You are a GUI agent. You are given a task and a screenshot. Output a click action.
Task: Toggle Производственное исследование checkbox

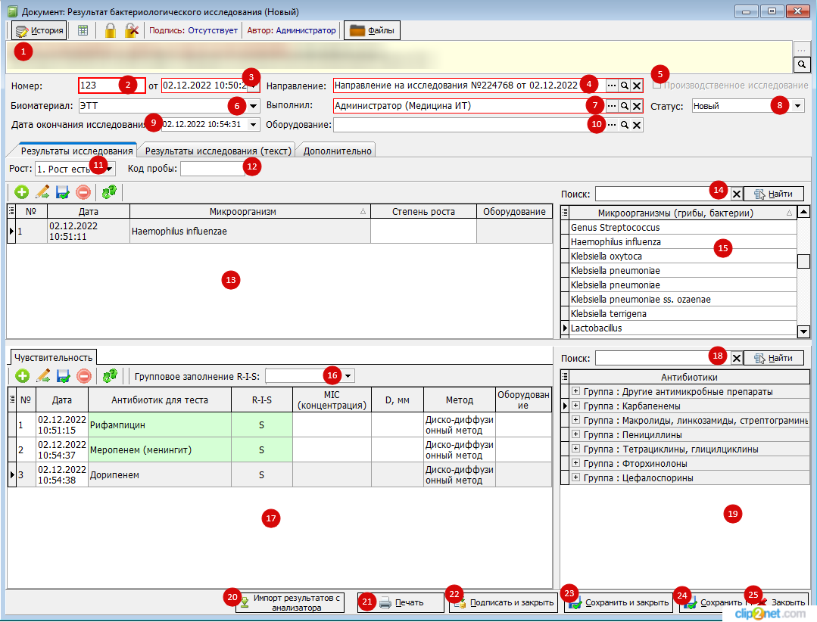pos(657,85)
